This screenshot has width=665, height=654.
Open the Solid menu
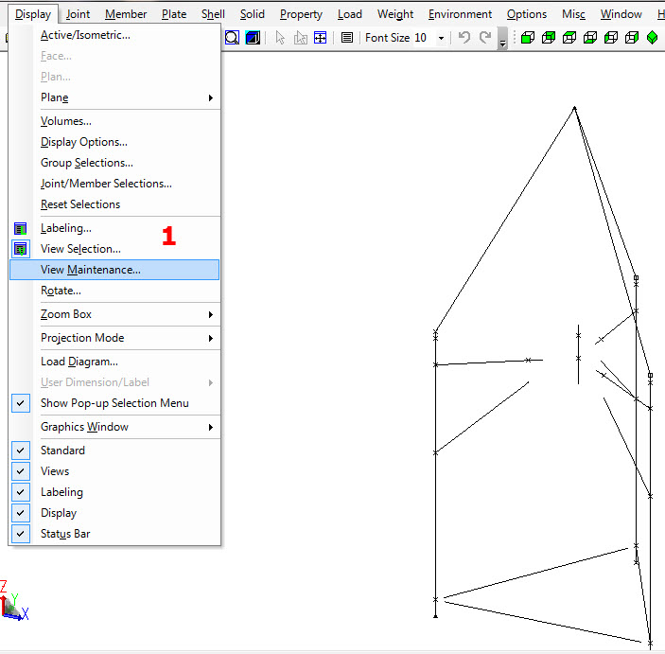(x=253, y=14)
